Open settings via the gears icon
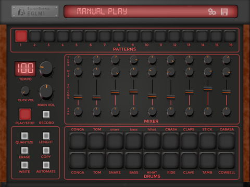250x187 pixels. [x=212, y=12]
